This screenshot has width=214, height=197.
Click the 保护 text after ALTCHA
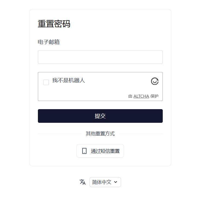point(154,96)
